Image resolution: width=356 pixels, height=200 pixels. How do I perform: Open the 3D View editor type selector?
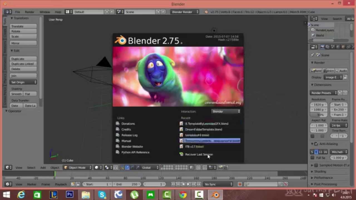point(8,167)
